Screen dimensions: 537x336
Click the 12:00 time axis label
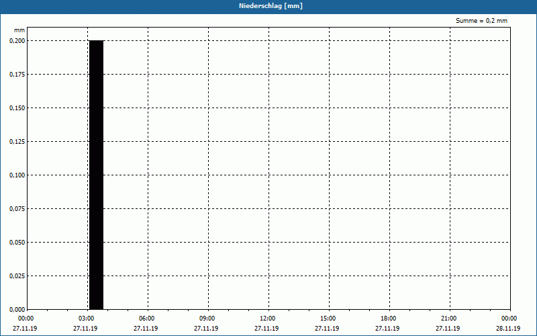point(267,319)
